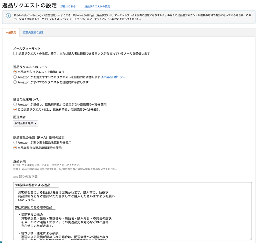Switch to the 返品先住所の設定 tab
The image size is (258, 243).
coord(34,33)
